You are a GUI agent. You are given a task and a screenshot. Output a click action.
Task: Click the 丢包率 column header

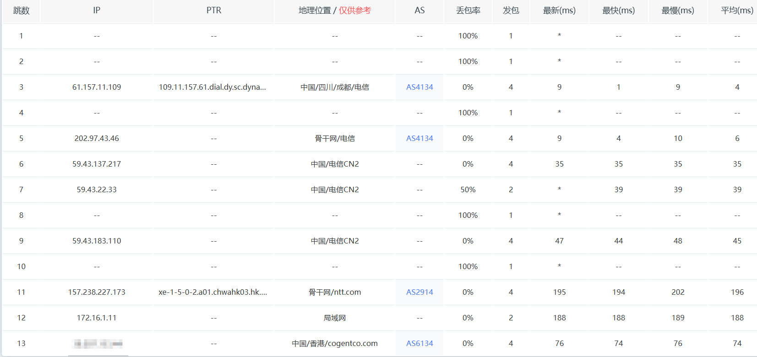[468, 11]
